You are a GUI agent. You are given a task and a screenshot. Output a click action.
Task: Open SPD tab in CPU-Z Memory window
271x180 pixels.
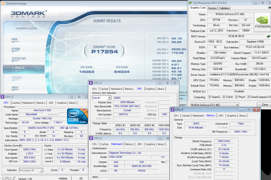tap(221, 116)
